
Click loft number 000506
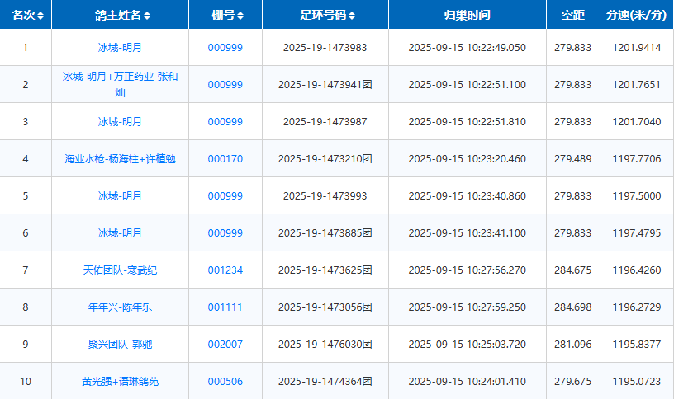tap(225, 381)
